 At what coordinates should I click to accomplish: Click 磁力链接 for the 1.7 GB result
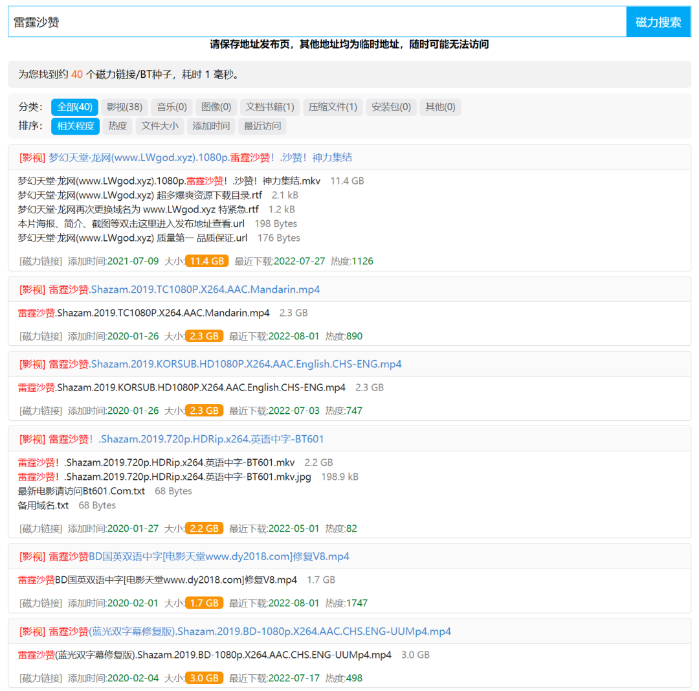pyautogui.click(x=41, y=603)
